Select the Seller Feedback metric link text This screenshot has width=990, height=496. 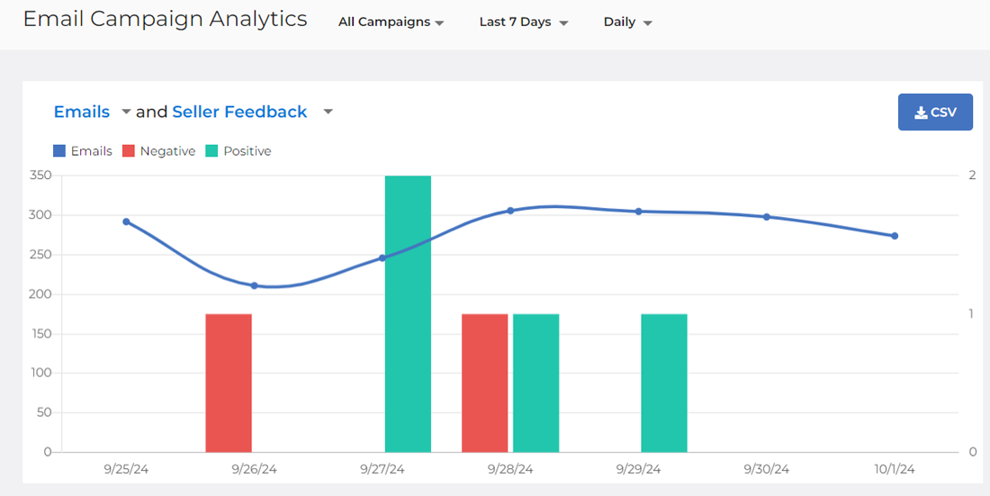239,112
